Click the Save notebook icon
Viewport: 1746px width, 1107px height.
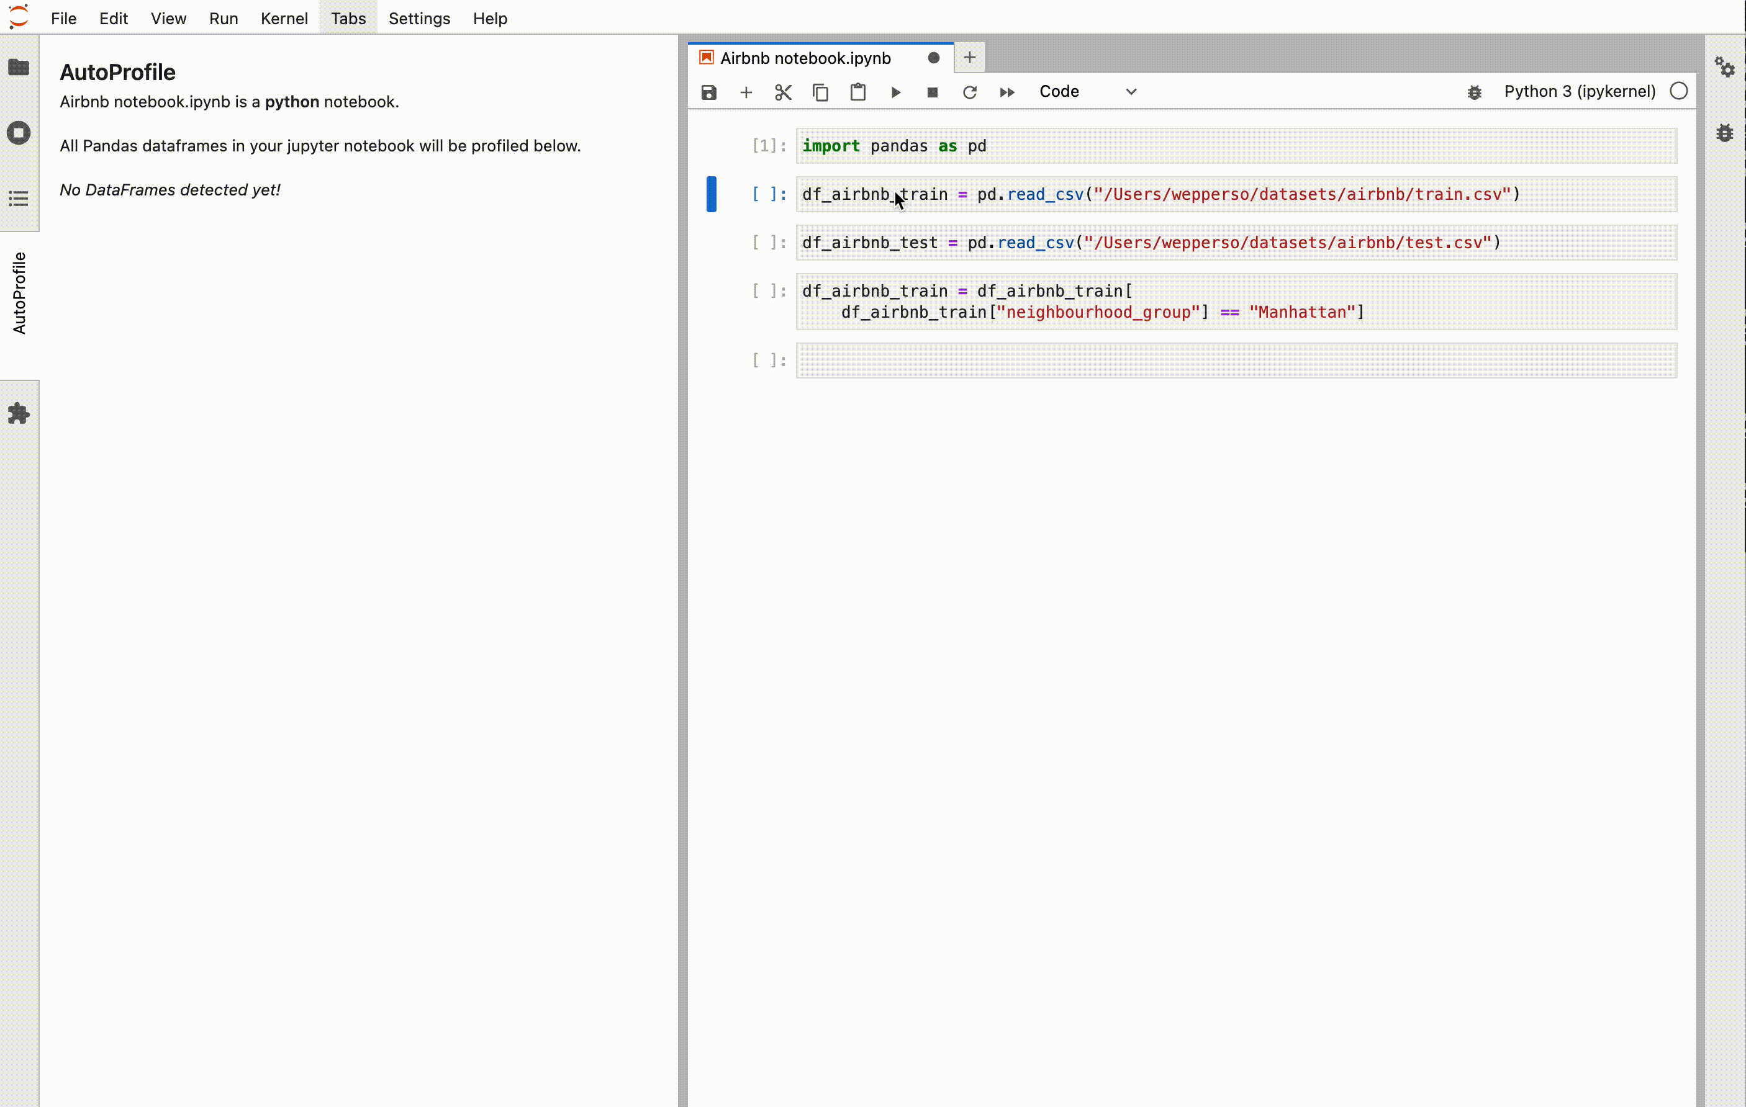pos(708,92)
